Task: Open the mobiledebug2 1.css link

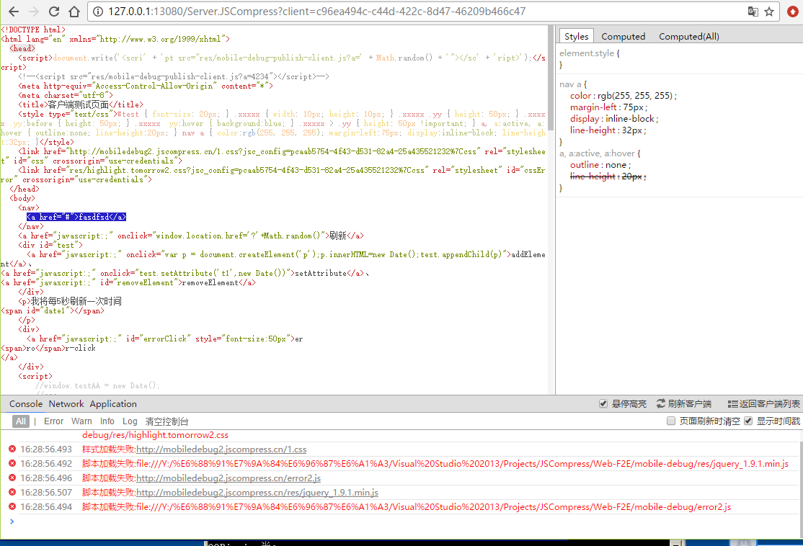Action: (221, 449)
